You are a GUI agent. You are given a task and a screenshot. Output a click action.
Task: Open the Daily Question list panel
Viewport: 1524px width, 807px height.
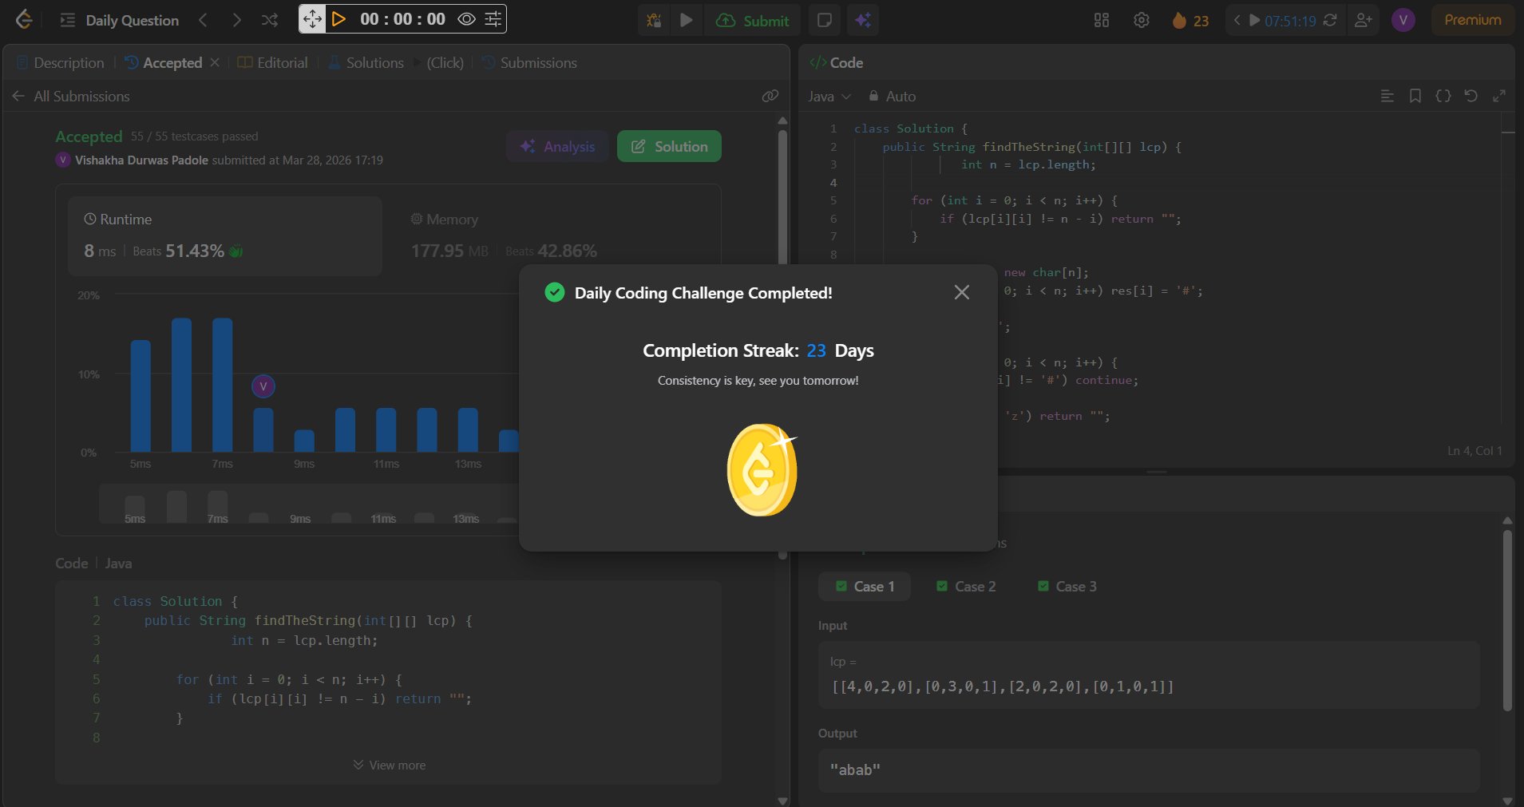pyautogui.click(x=120, y=20)
